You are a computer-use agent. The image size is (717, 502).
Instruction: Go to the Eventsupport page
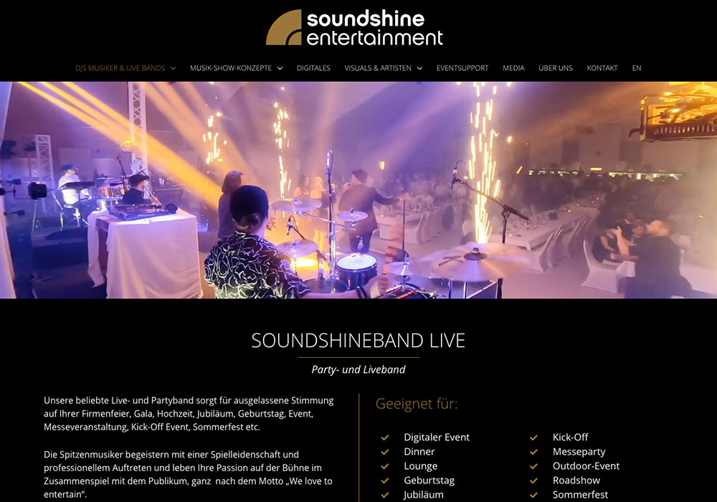tap(462, 68)
